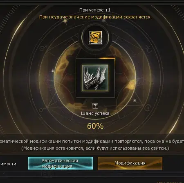The width and height of the screenshot is (184, 183).
Task: Click the При успехе +1 text
Action: point(95,10)
